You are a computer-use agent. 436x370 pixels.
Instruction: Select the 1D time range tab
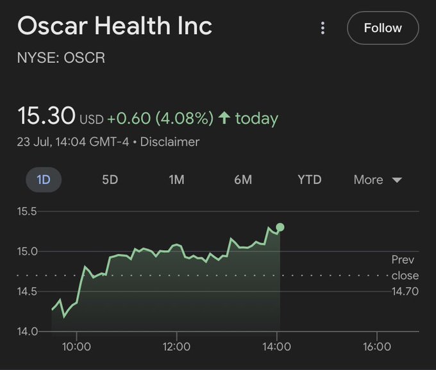click(x=44, y=180)
